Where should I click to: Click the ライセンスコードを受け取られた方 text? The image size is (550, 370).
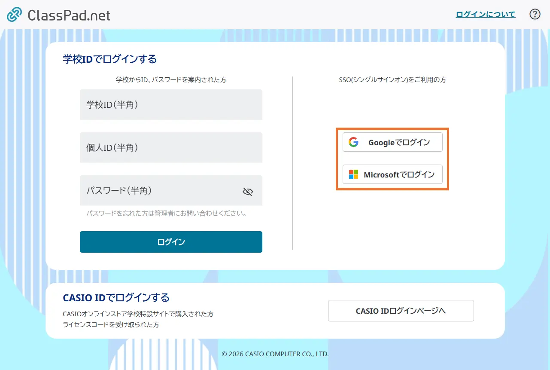point(111,324)
